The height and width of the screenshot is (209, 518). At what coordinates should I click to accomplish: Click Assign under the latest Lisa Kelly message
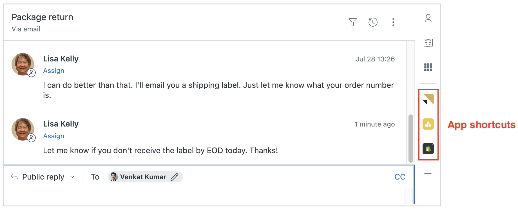[53, 136]
